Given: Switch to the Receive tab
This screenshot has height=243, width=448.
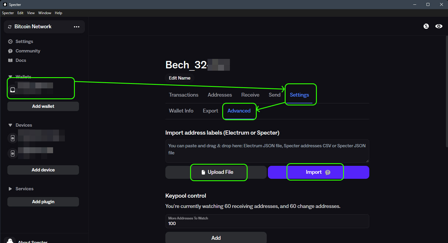Looking at the screenshot, I should (250, 95).
